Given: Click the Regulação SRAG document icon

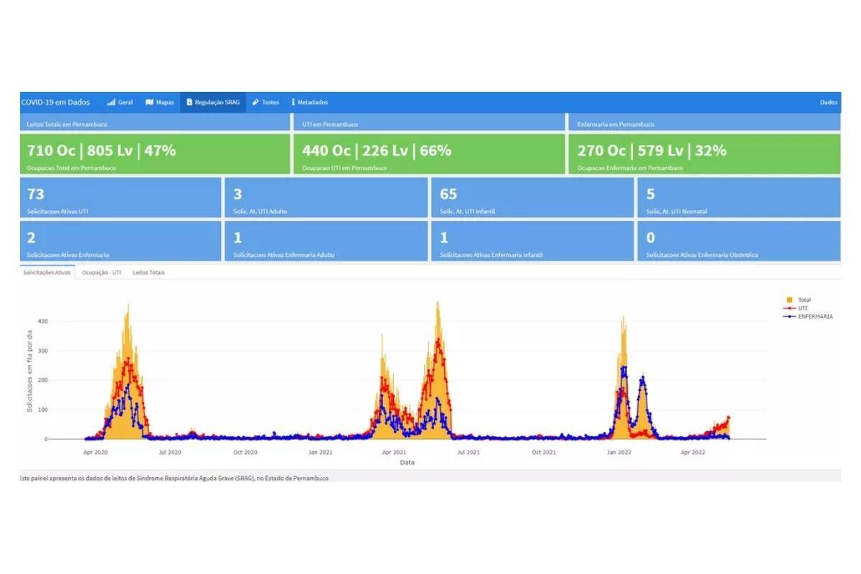Looking at the screenshot, I should 189,103.
